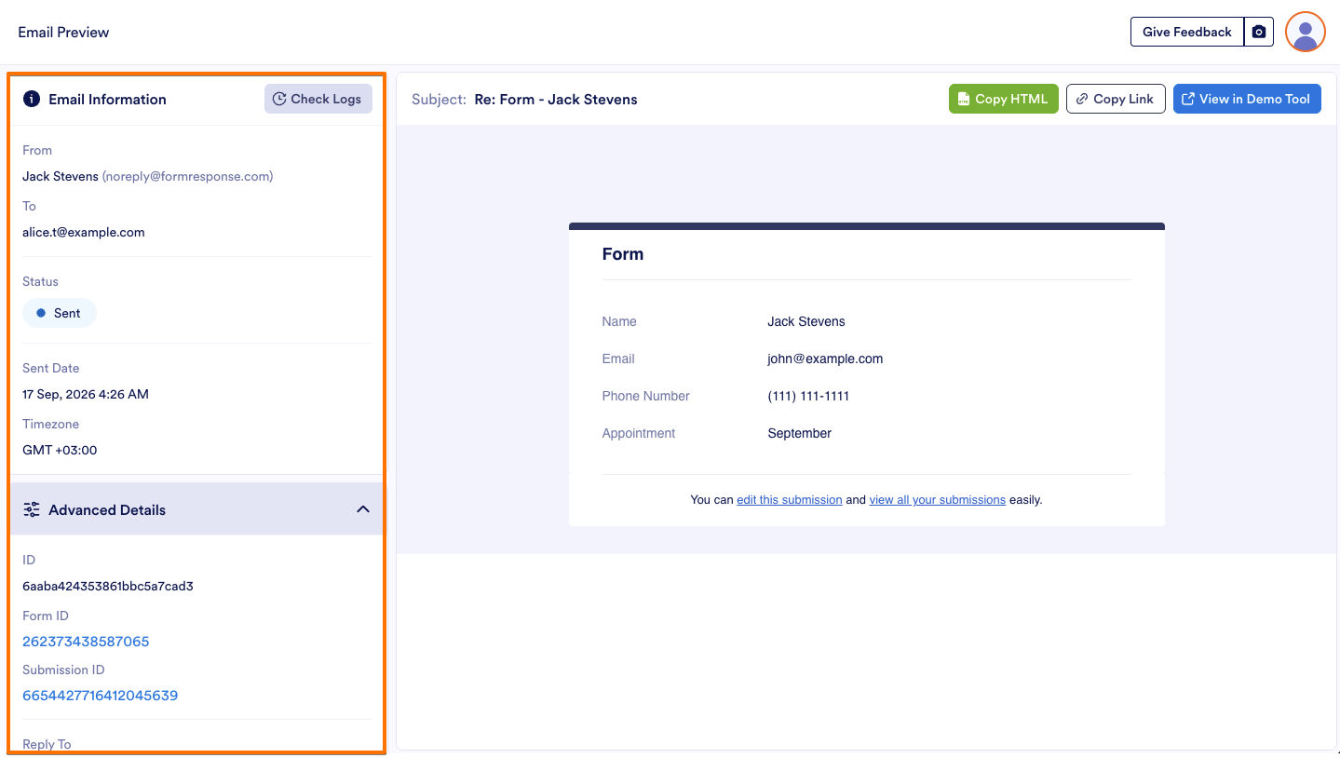Screen dimensions: 1340x758
Task: Click the Reply To label
Action: [x=47, y=744]
